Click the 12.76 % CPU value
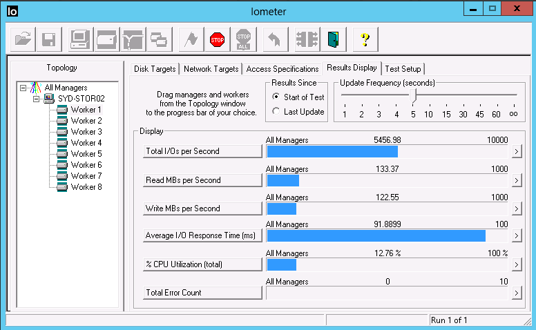536x330 pixels. (x=387, y=253)
